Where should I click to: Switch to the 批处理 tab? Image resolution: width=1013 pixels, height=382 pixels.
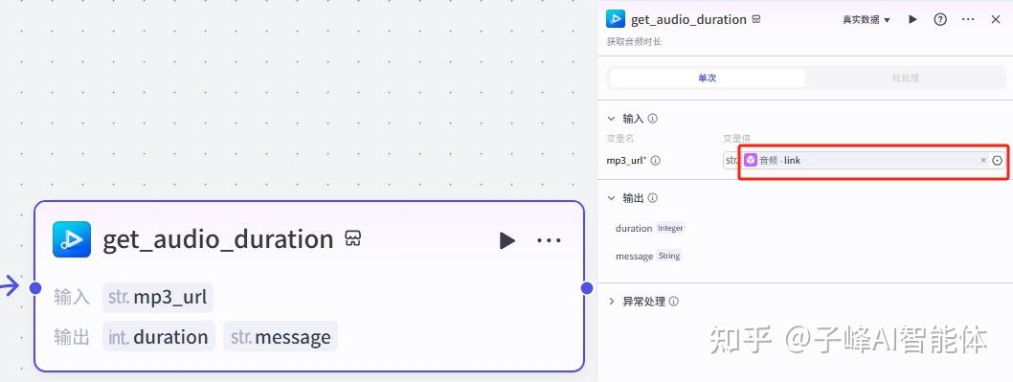coord(905,79)
